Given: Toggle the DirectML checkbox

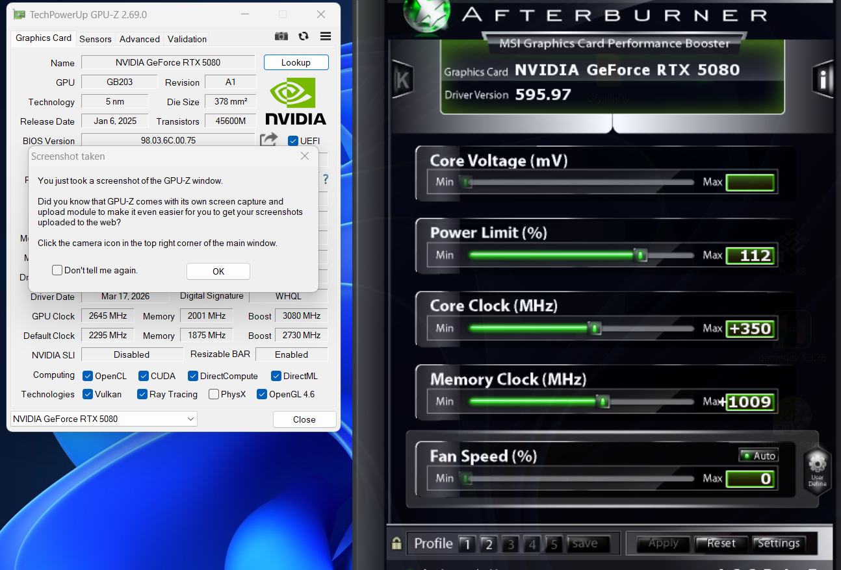Looking at the screenshot, I should point(276,376).
